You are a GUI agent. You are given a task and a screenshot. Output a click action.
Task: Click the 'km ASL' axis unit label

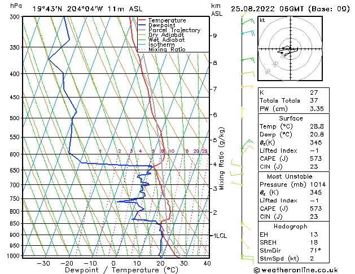click(217, 10)
